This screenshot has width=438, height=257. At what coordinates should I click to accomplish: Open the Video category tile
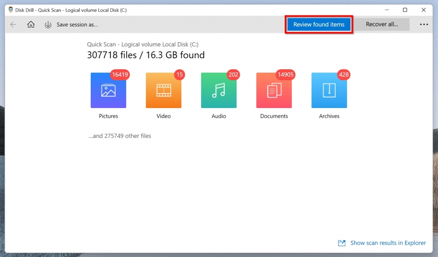tap(163, 91)
